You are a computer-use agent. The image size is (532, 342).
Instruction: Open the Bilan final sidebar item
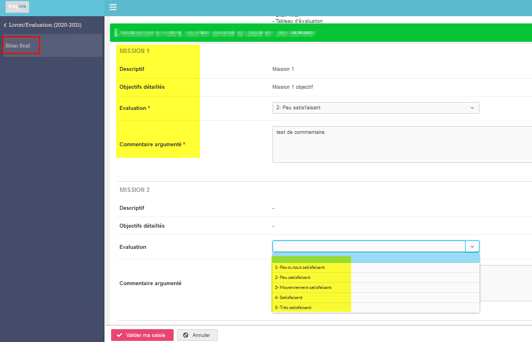(52, 45)
